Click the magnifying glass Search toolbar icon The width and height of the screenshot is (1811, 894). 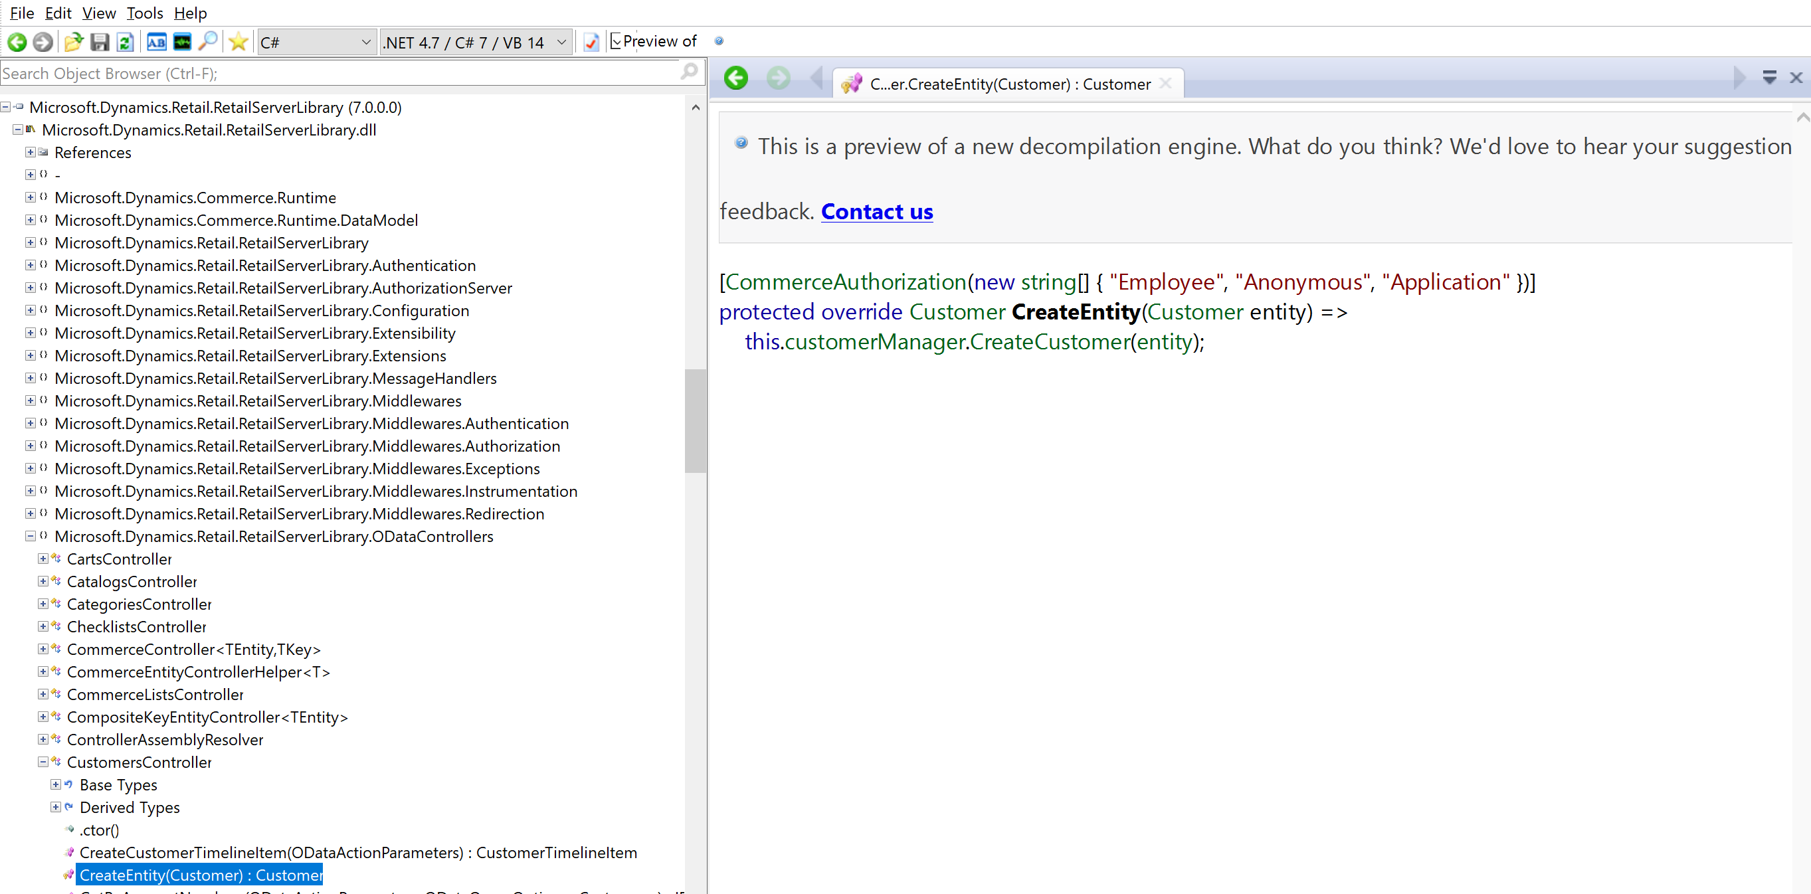207,41
